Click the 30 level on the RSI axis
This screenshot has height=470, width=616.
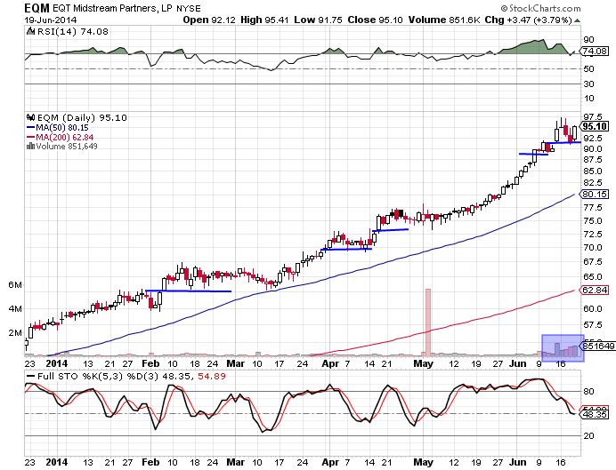588,84
